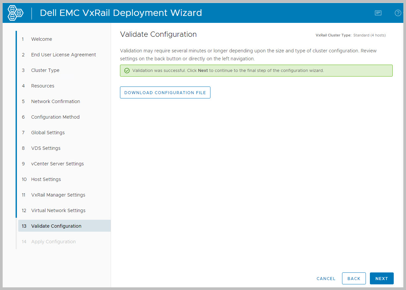Image resolution: width=406 pixels, height=290 pixels.
Task: Open Global Settings in left navigation
Action: coord(48,133)
